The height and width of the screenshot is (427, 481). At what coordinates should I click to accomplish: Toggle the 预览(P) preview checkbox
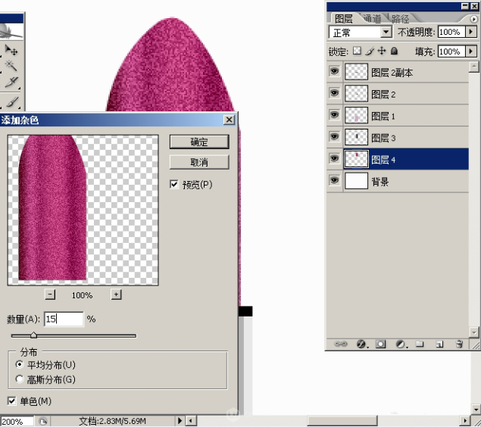coord(175,184)
